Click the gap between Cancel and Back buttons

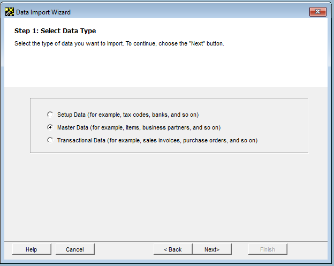pos(124,249)
